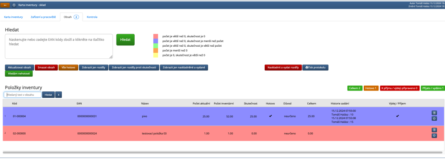The image size is (445, 161).
Task: Select the code 02-000000 cell
Action: point(19,133)
